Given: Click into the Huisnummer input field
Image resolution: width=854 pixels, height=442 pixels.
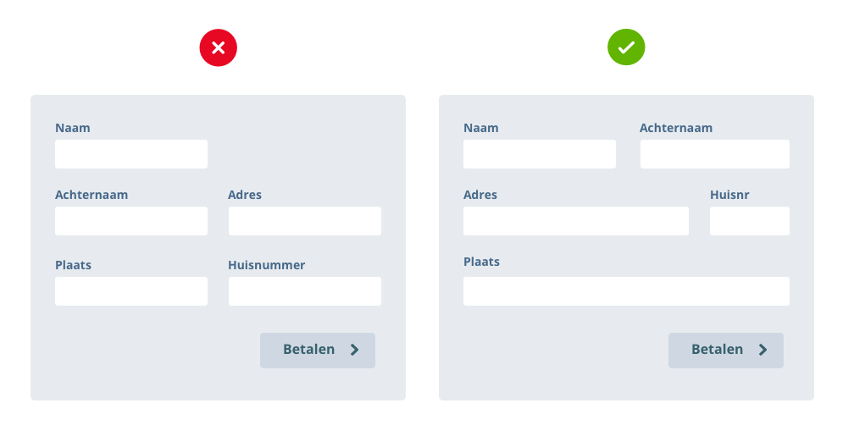Looking at the screenshot, I should point(305,291).
